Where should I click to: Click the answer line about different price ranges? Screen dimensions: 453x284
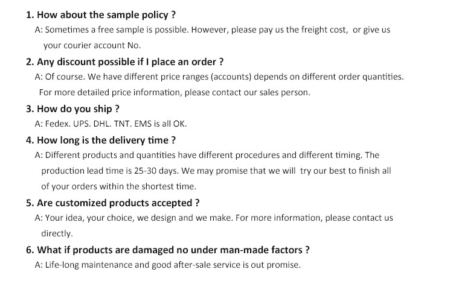(x=219, y=77)
